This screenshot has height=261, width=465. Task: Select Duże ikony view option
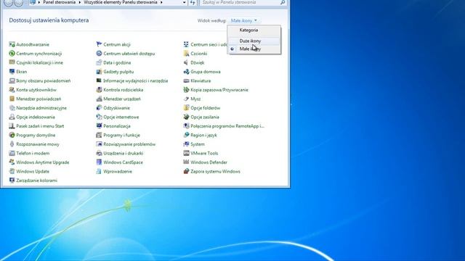[250, 41]
